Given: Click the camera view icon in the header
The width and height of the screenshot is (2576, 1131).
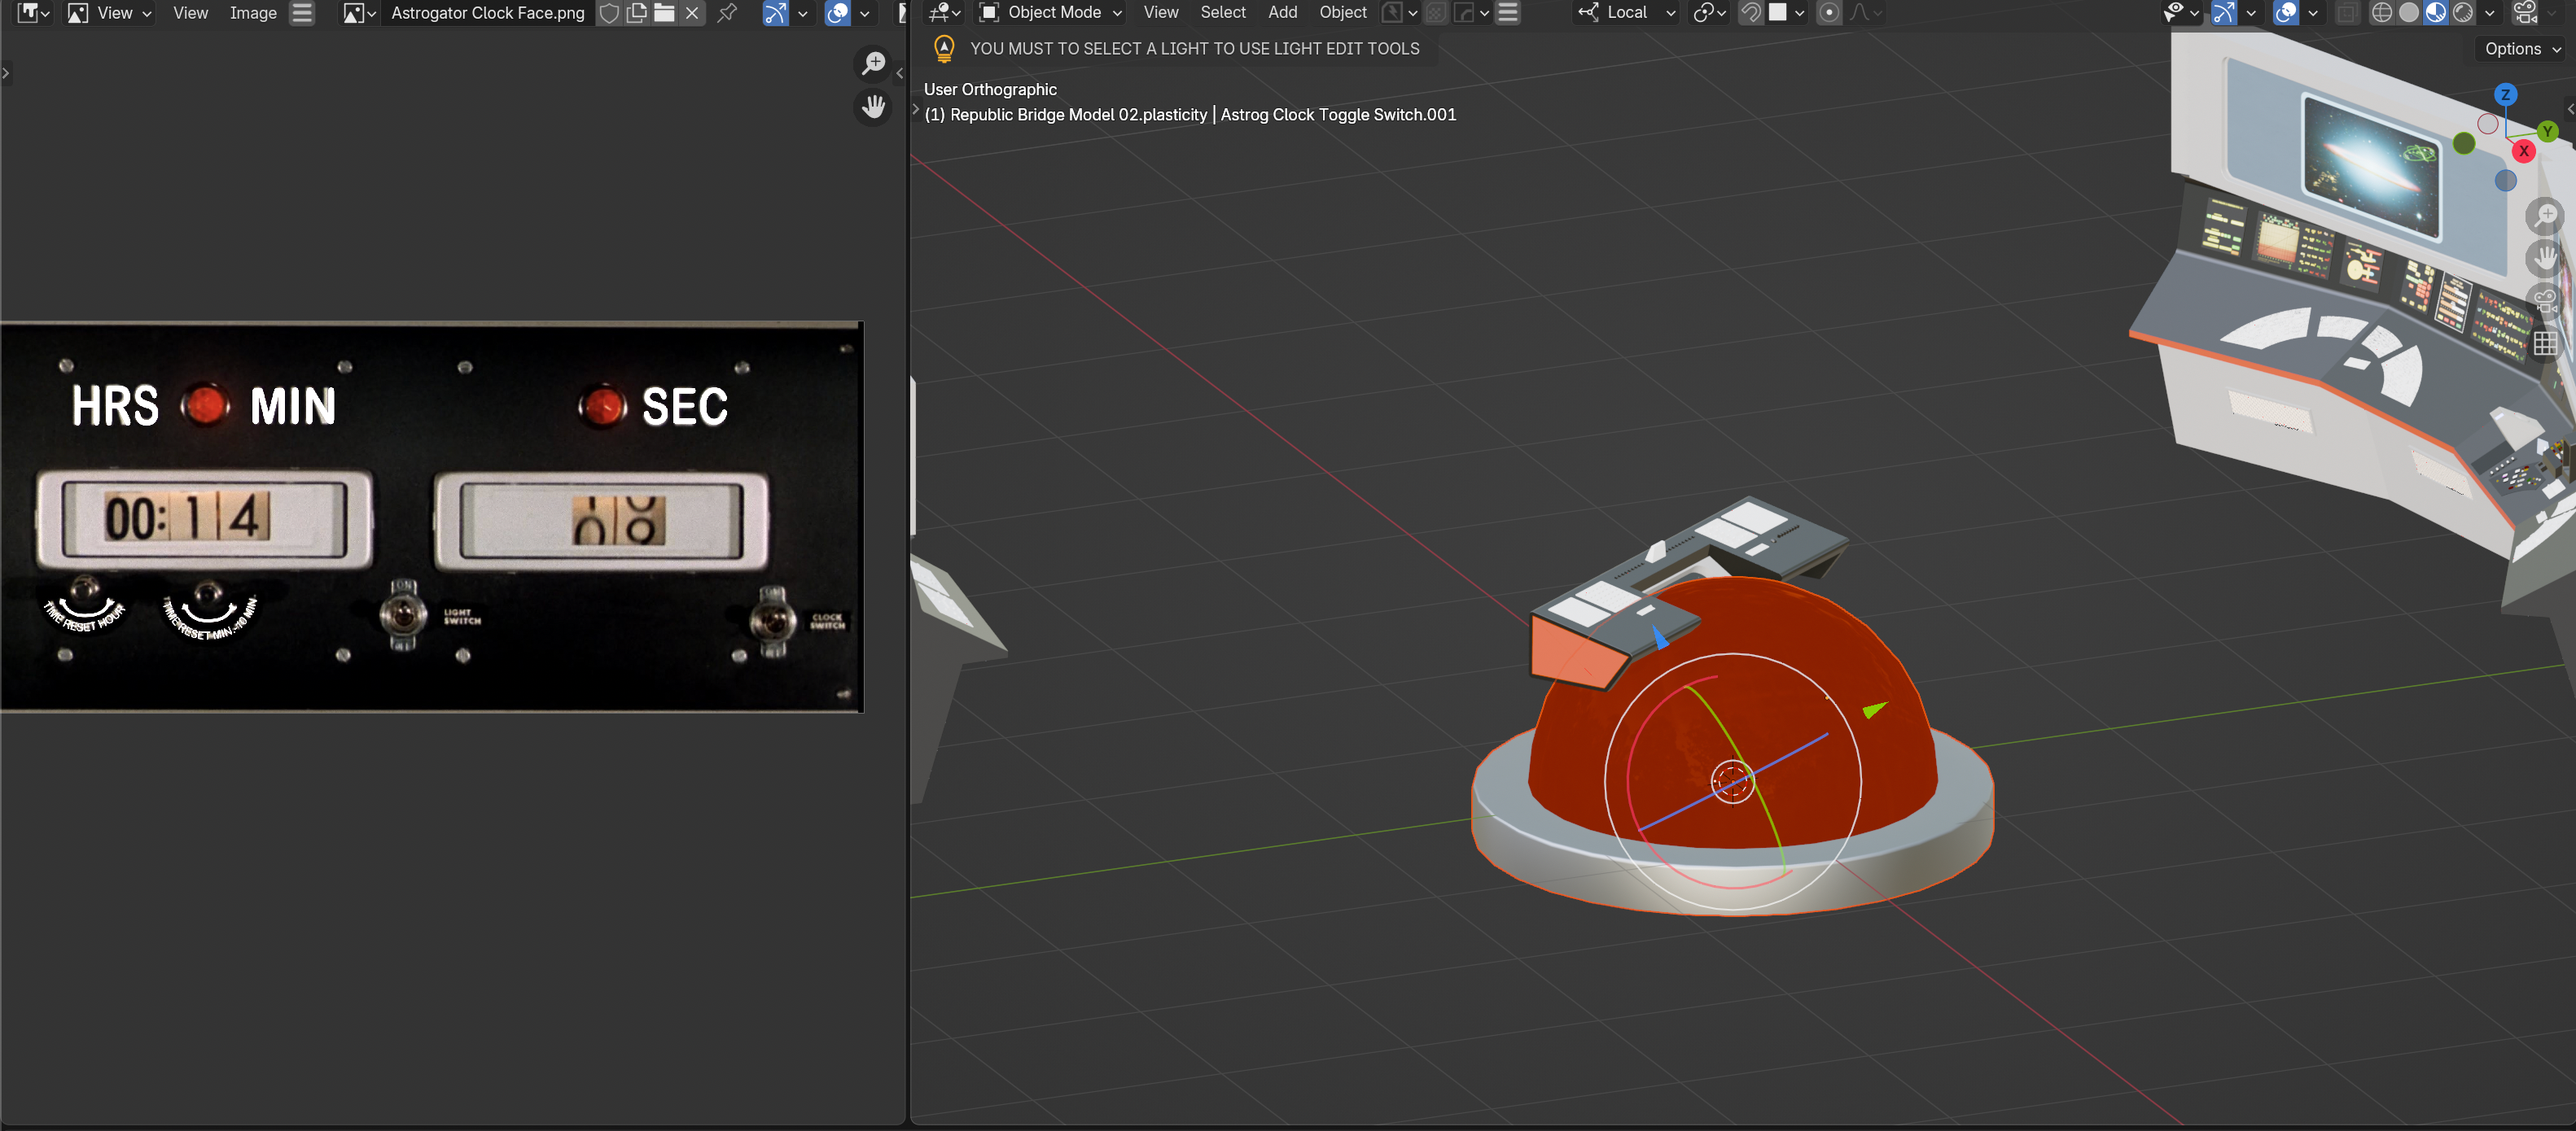Looking at the screenshot, I should click(x=2526, y=13).
